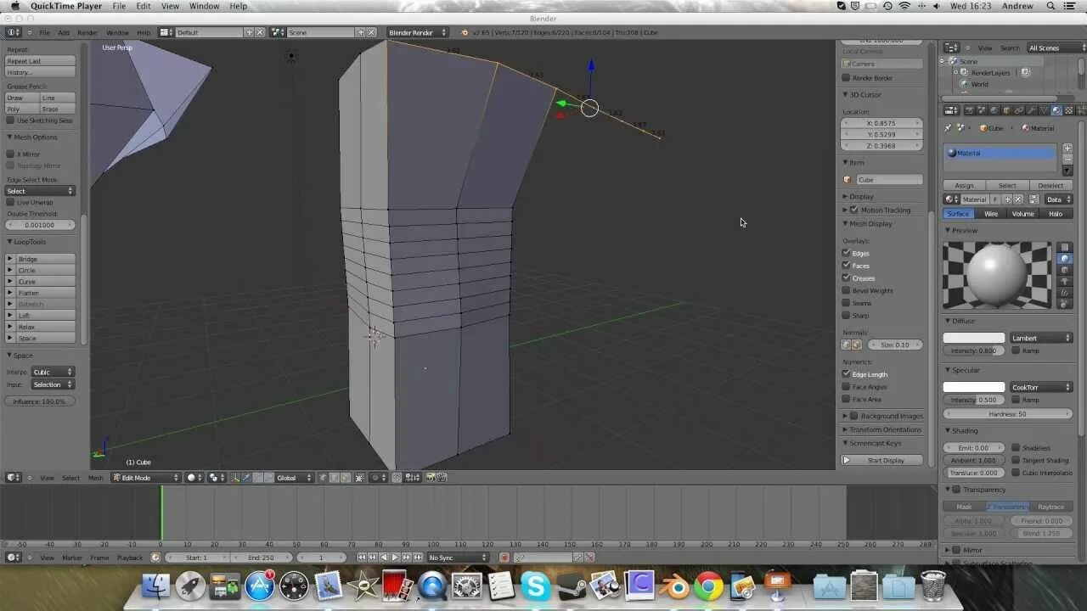Open the Blender Render engine dropdown
1087x611 pixels.
point(417,32)
